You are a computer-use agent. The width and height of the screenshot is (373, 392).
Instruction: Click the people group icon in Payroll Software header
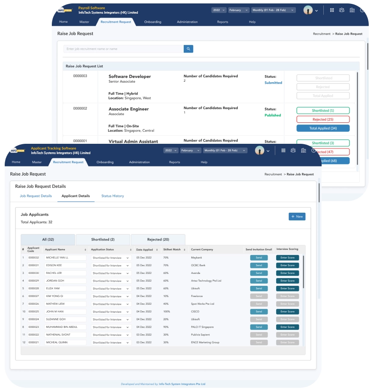342,10
